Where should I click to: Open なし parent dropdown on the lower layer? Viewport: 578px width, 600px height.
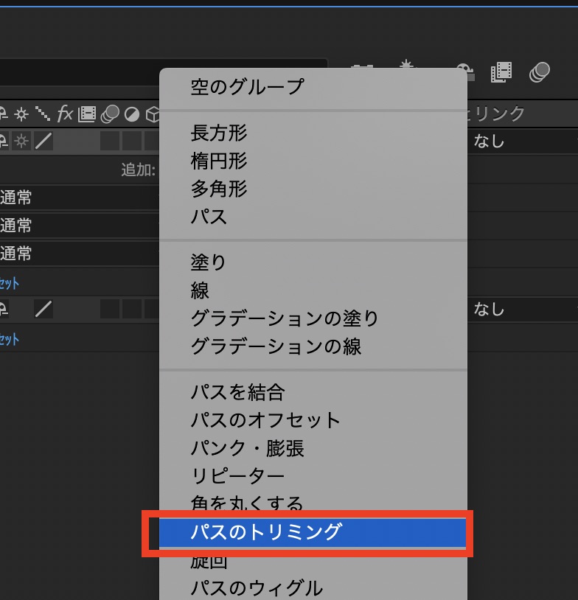coord(523,309)
